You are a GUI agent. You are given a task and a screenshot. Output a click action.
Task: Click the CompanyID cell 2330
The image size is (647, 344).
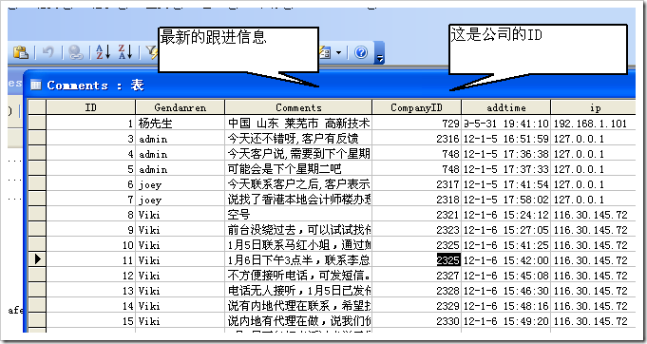[x=416, y=321]
